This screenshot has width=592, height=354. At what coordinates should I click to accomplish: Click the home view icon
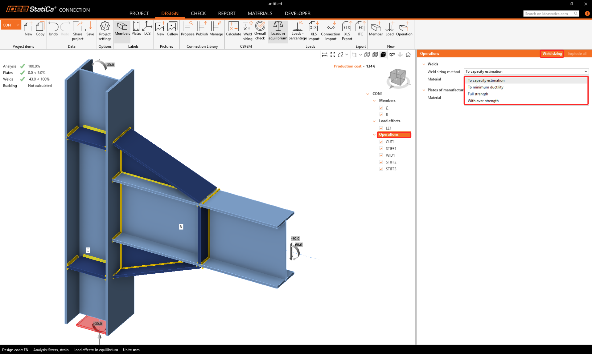click(x=408, y=54)
